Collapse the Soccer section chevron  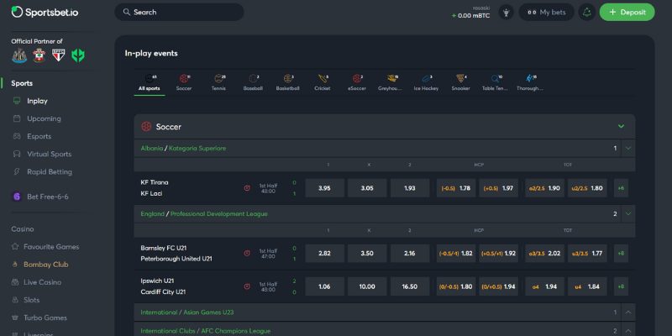pyautogui.click(x=621, y=127)
